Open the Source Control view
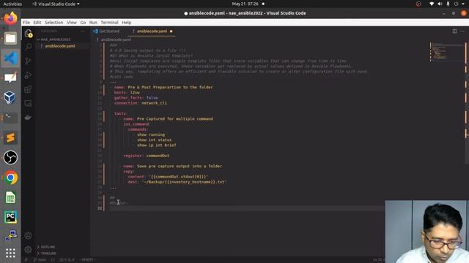 [28, 61]
